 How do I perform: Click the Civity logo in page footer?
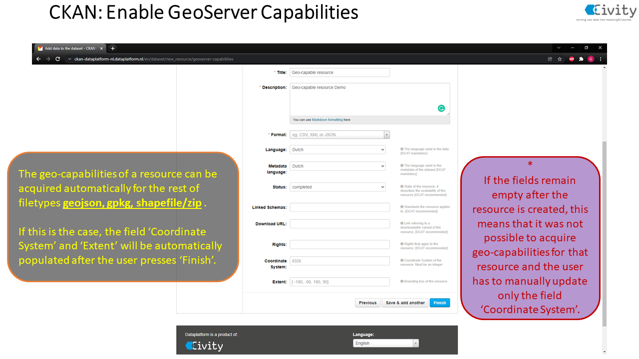pyautogui.click(x=204, y=346)
